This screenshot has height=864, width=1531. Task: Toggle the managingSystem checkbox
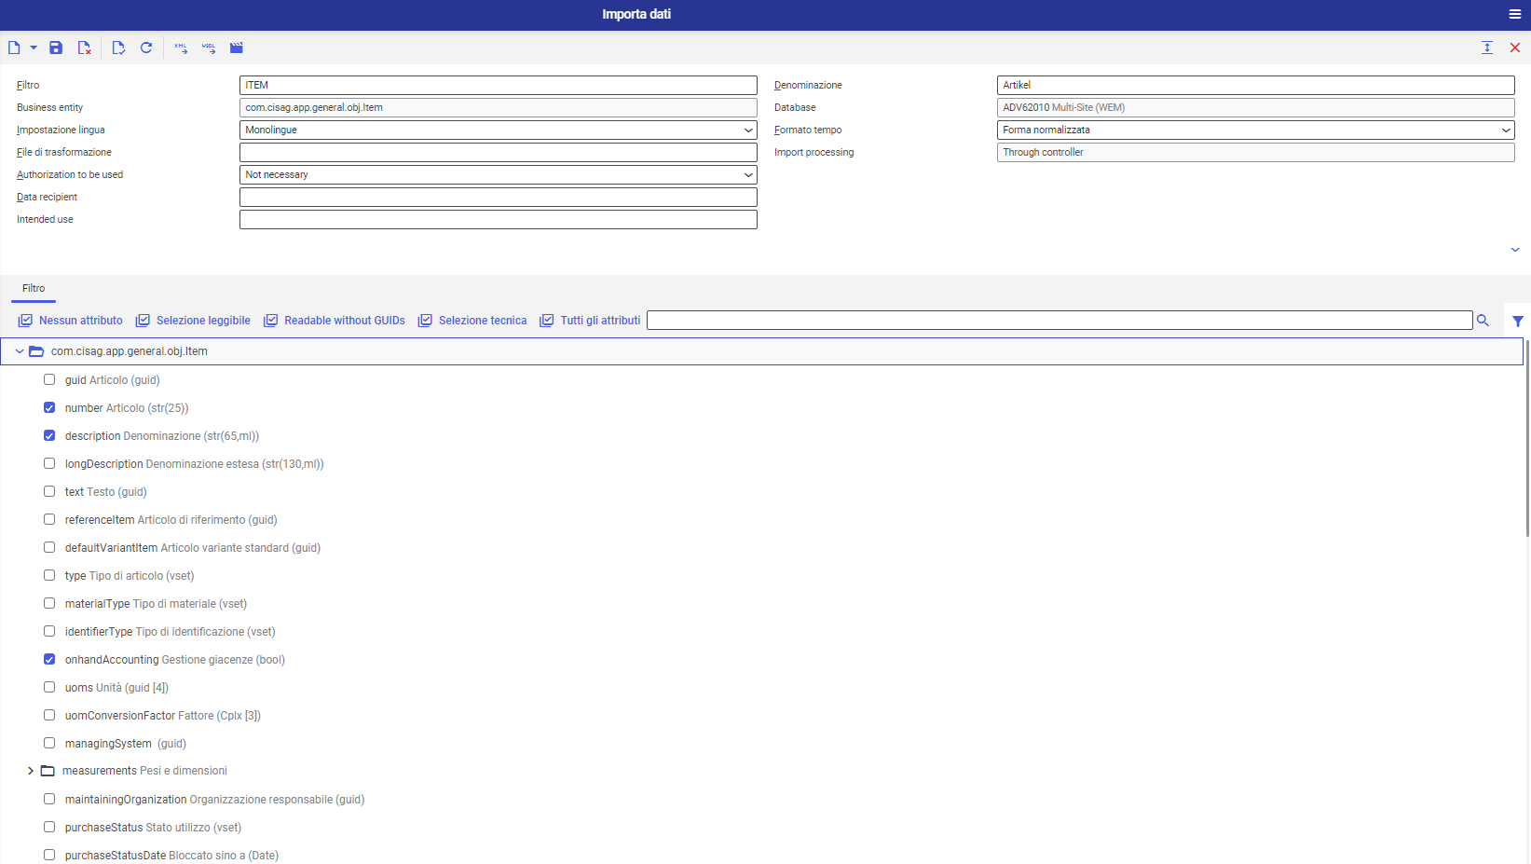pyautogui.click(x=49, y=743)
